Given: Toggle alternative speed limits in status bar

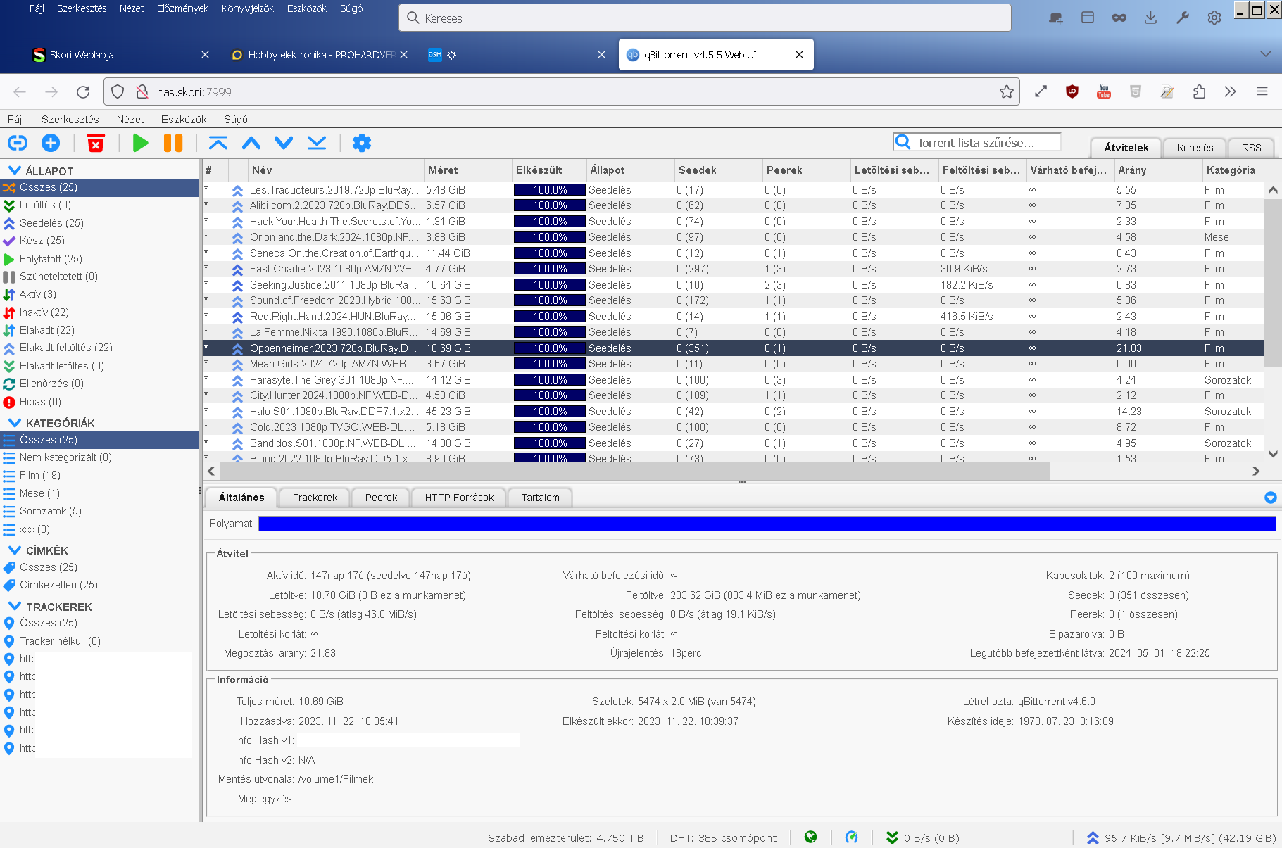Looking at the screenshot, I should tap(851, 837).
